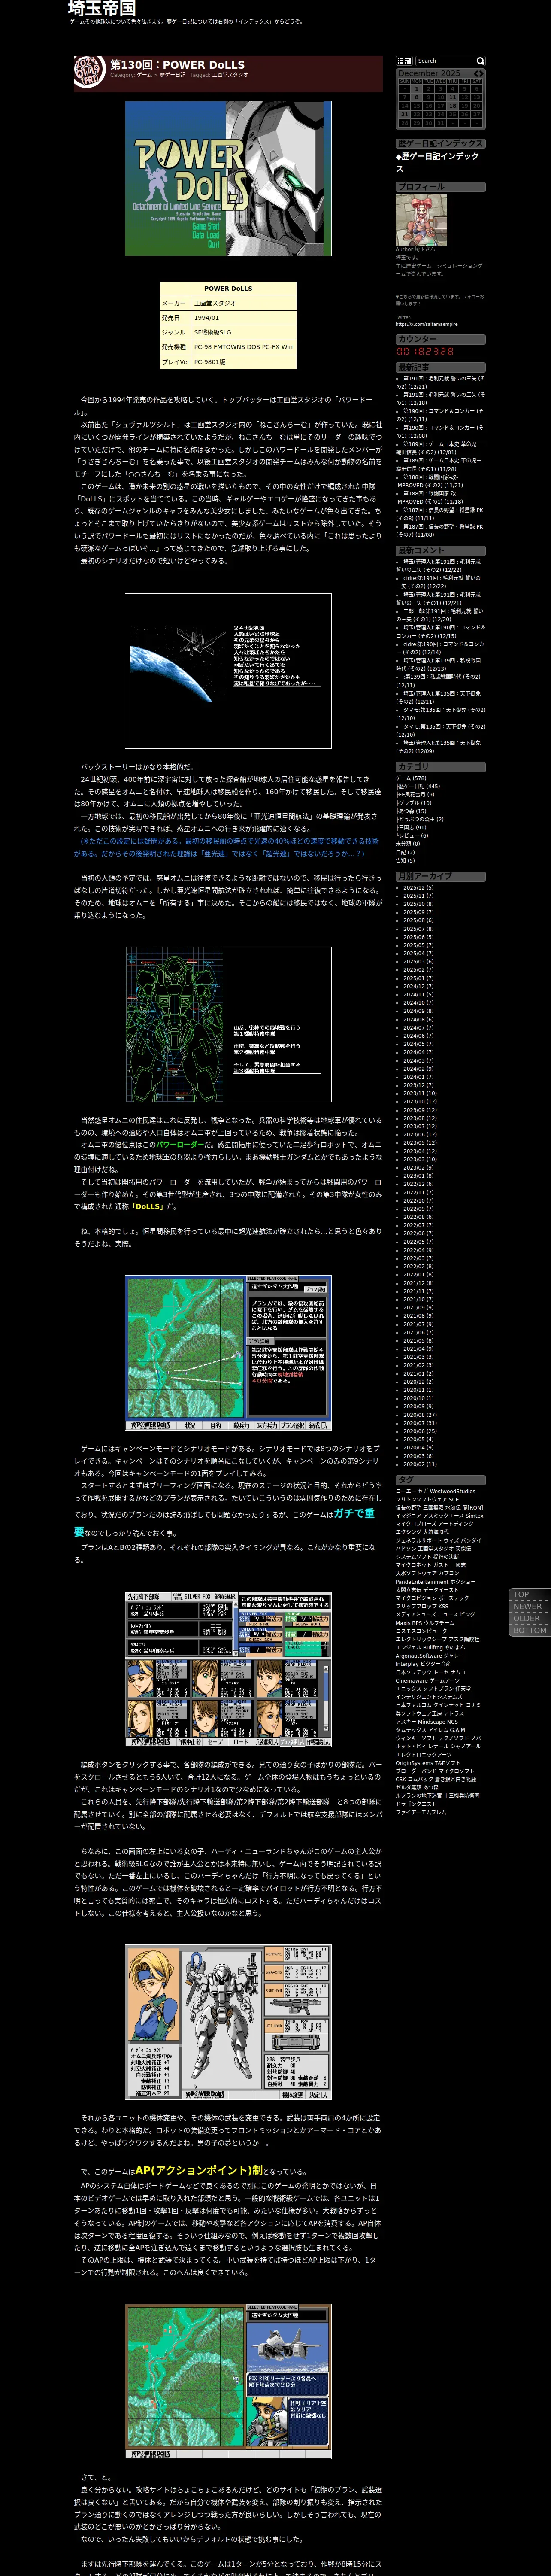
Task: Open the space station story screenshot
Action: (228, 670)
